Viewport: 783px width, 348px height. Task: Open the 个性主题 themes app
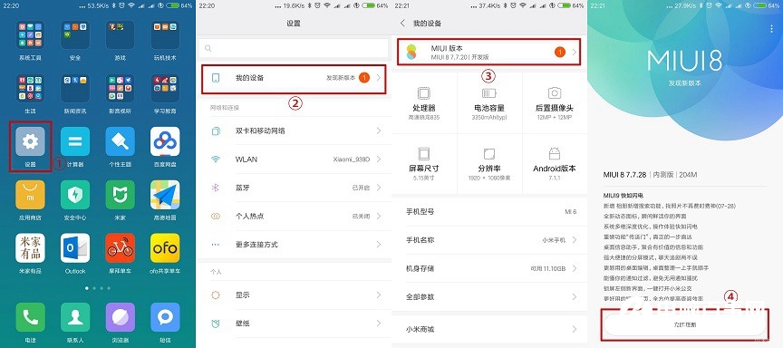click(x=121, y=141)
